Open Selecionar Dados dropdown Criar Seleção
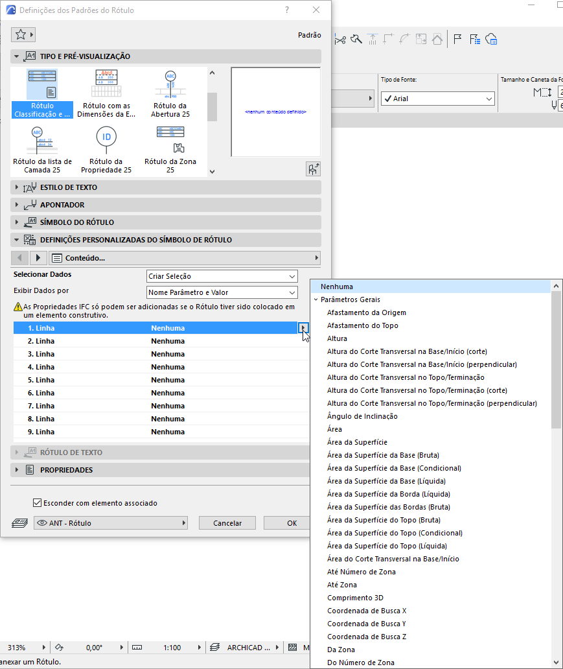The image size is (563, 669). point(222,276)
